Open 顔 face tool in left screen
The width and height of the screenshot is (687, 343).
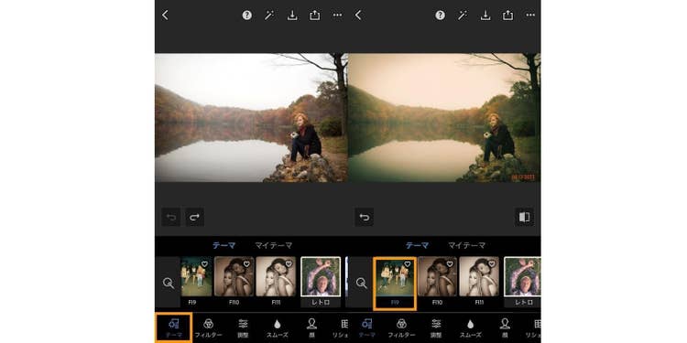(x=311, y=328)
